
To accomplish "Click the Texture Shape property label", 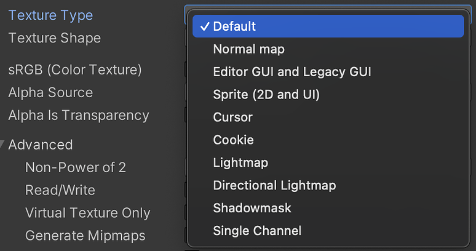I will [54, 38].
